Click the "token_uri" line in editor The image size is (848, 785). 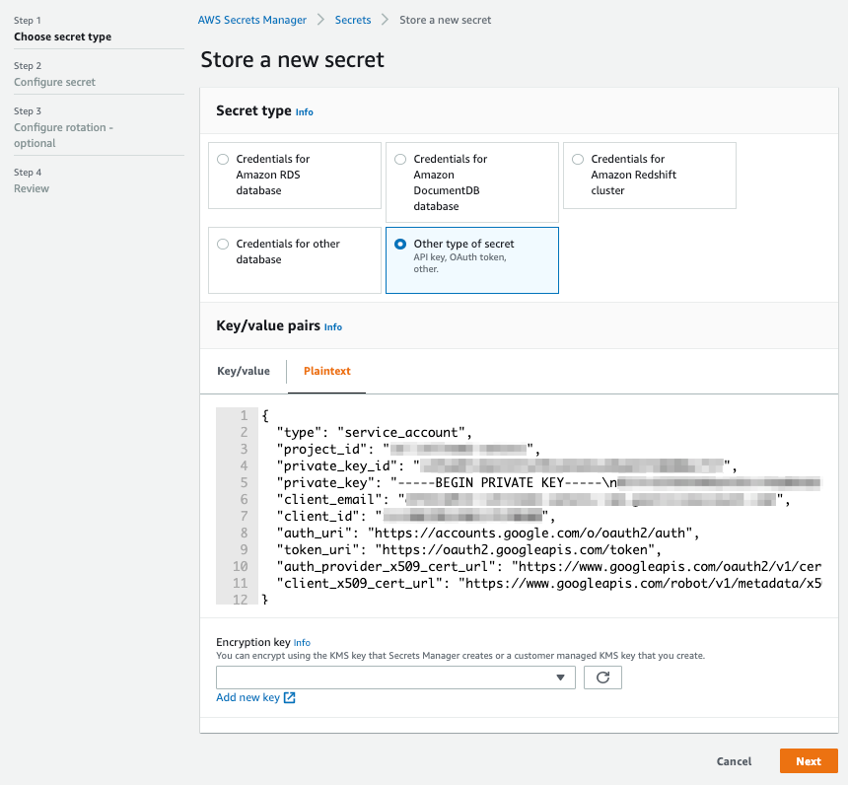(x=469, y=550)
